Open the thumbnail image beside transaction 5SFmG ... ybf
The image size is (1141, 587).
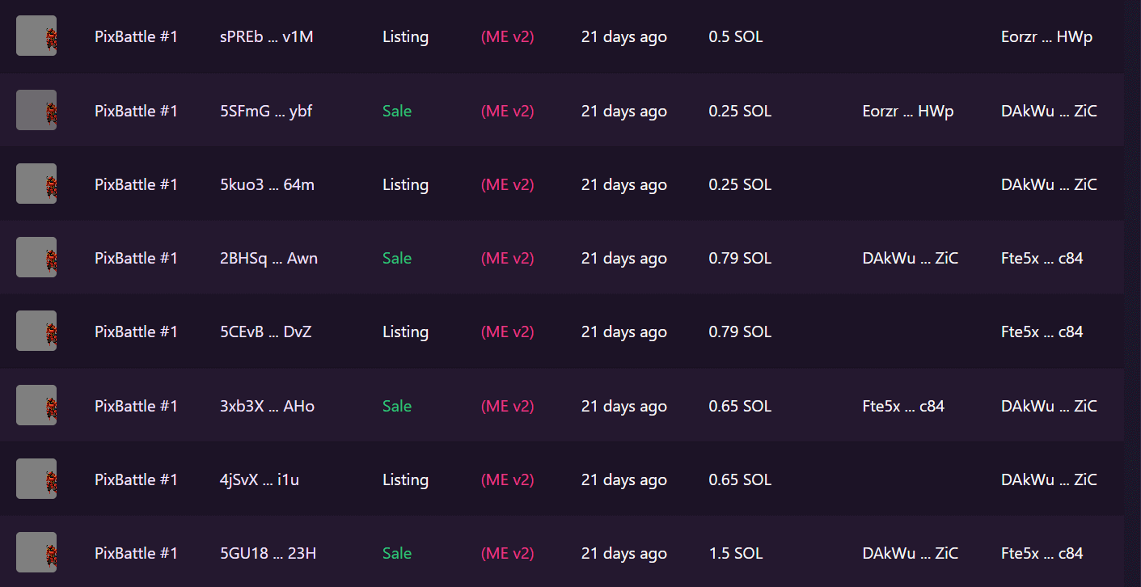(x=36, y=111)
